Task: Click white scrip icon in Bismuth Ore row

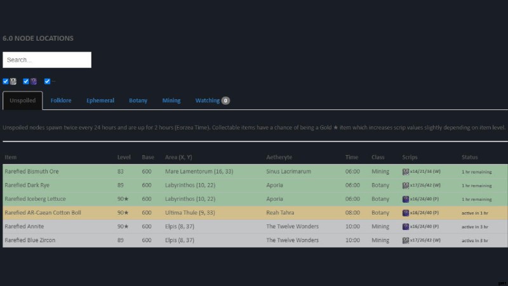Action: pyautogui.click(x=406, y=172)
